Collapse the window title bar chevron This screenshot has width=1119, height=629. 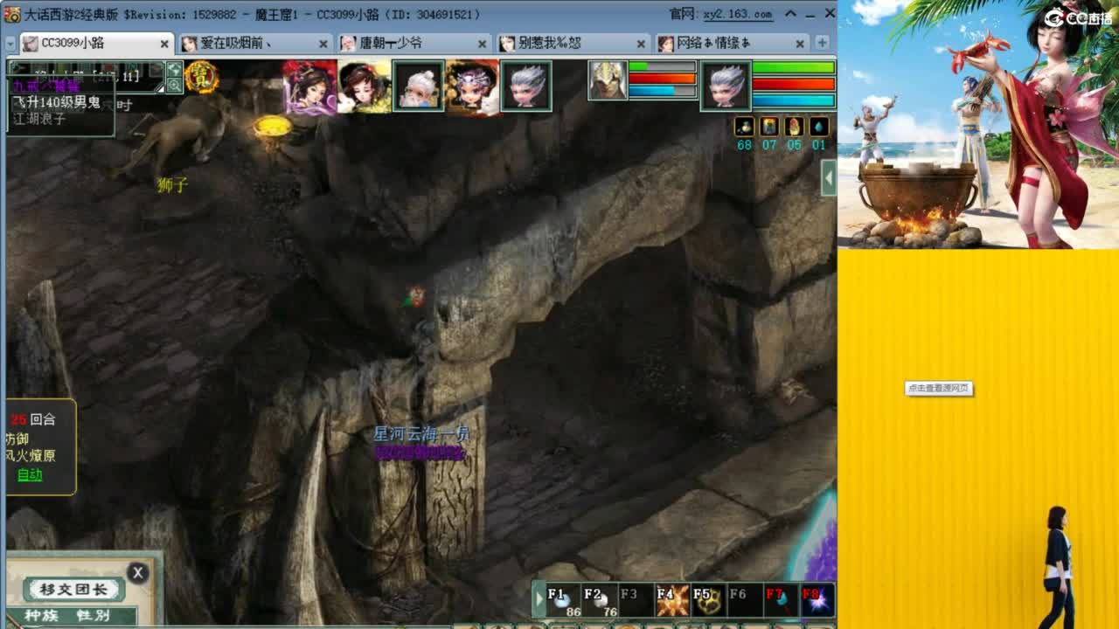pyautogui.click(x=790, y=14)
